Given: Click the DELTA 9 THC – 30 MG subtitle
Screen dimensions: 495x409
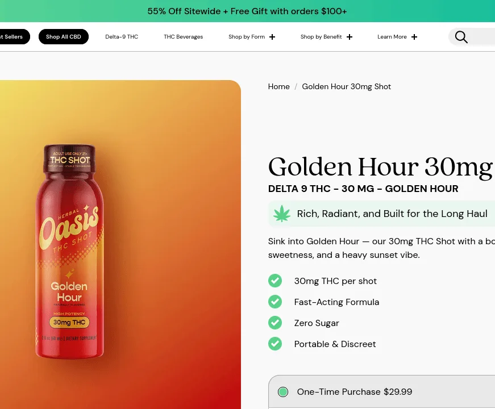Looking at the screenshot, I should 363,189.
